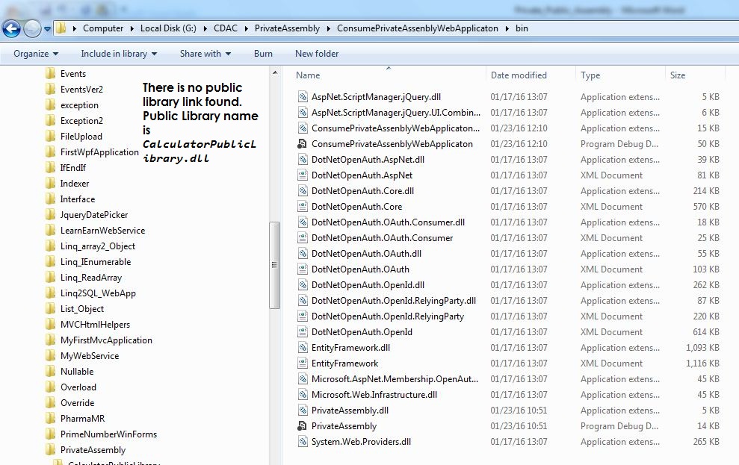The height and width of the screenshot is (465, 739).
Task: Open the EventsVer2 folder in navigation tree
Action: [81, 90]
